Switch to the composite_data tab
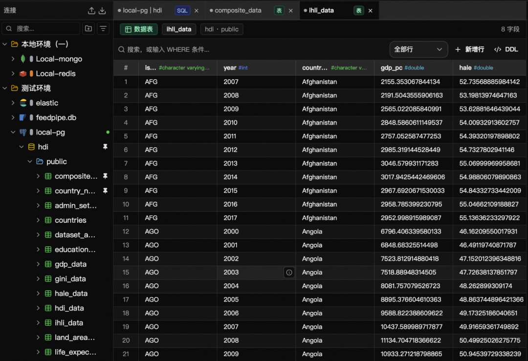The image size is (528, 361). click(238, 10)
